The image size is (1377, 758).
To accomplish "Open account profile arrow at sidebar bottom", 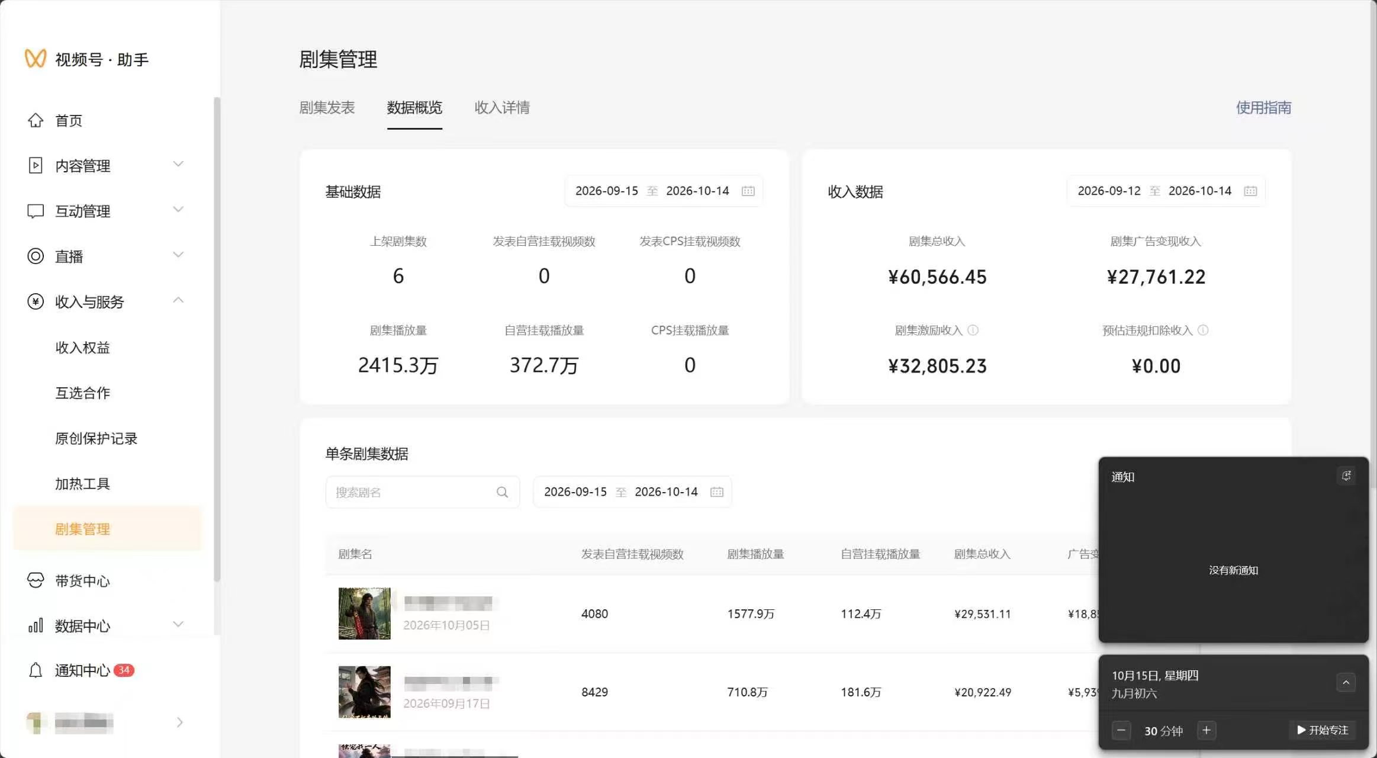I will (179, 722).
